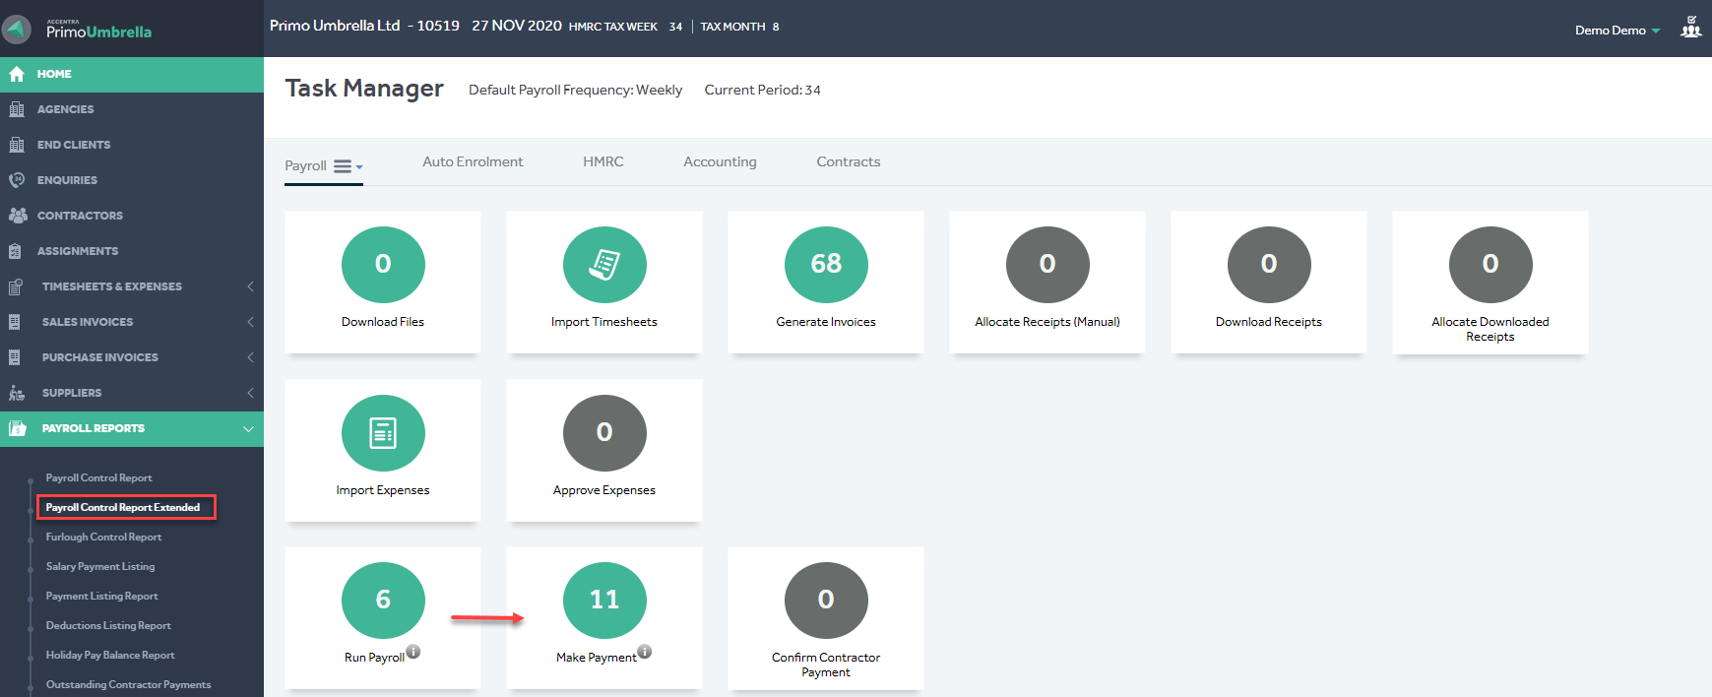The height and width of the screenshot is (697, 1712).
Task: Click the Generate Invoices 68 circle
Action: [x=826, y=265]
